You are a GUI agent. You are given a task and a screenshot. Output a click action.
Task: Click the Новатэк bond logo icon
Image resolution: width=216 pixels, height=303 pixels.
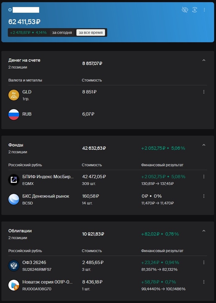pos(14,285)
